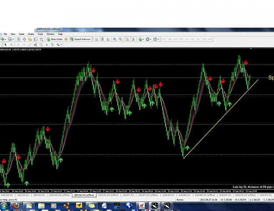Open Firefox from the taskbar
The image size is (274, 211).
[x=16, y=206]
